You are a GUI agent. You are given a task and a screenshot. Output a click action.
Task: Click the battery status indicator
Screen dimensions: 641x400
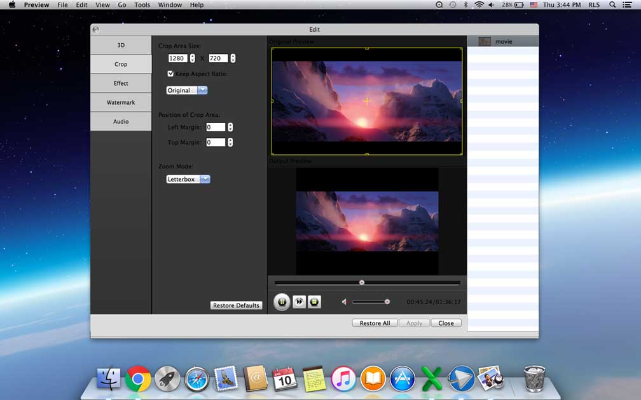pyautogui.click(x=513, y=5)
